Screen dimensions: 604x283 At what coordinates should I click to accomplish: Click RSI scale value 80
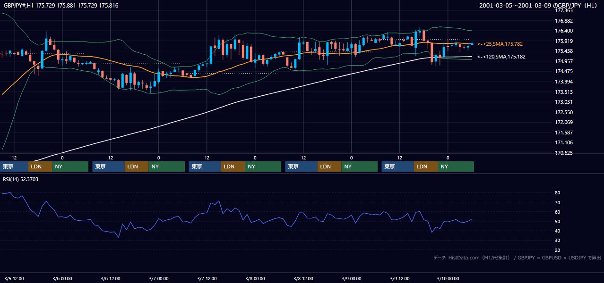click(x=558, y=193)
